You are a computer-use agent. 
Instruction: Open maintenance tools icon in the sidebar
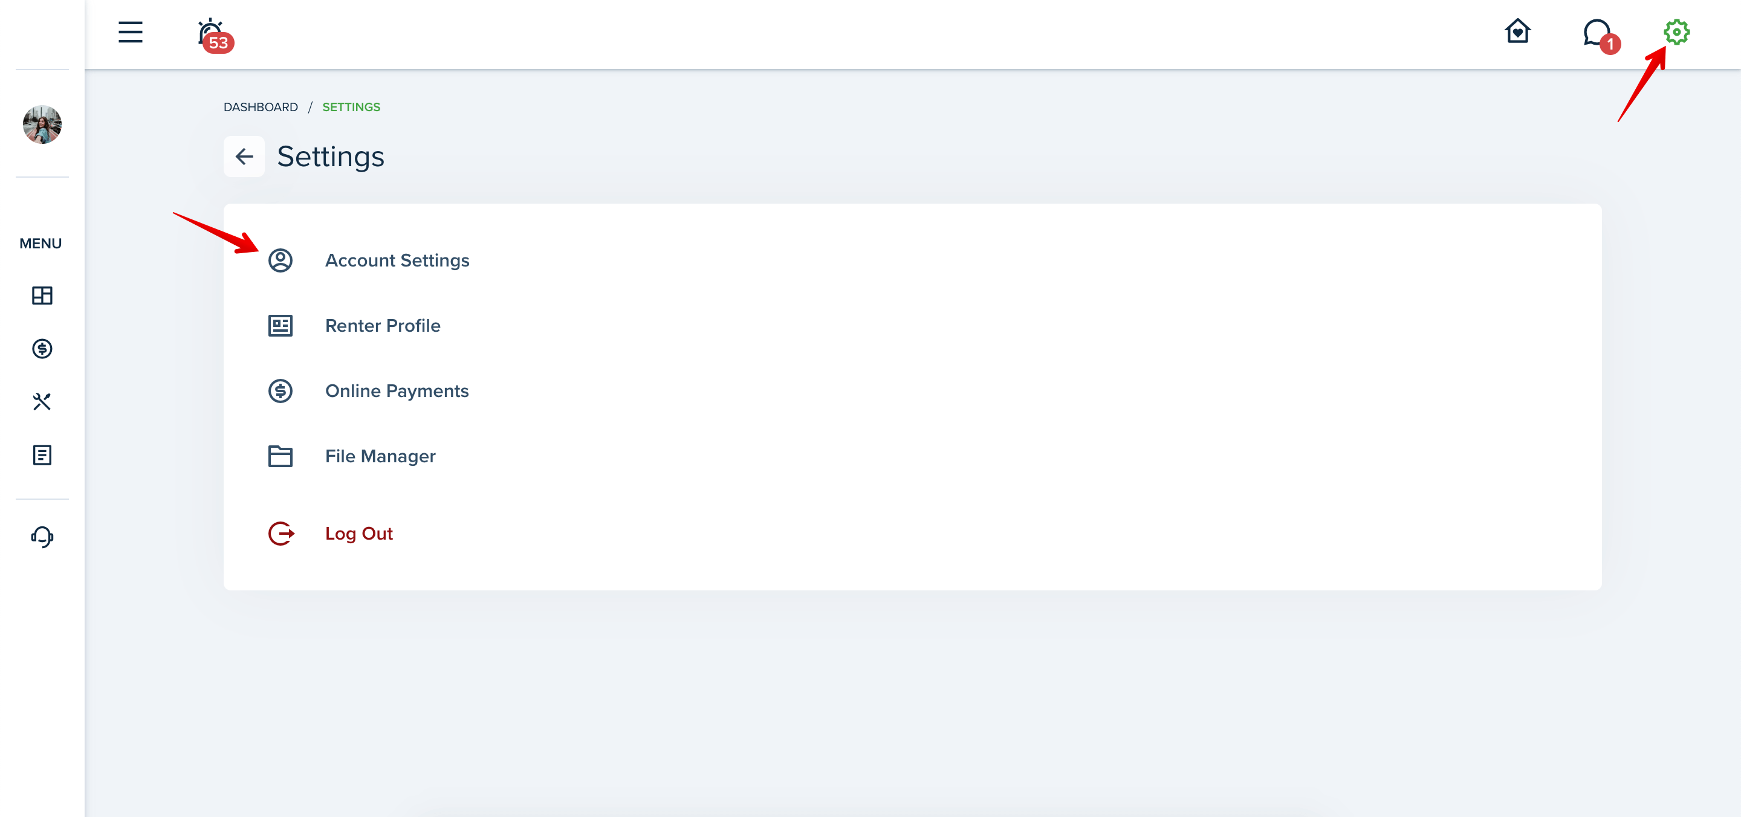point(42,401)
